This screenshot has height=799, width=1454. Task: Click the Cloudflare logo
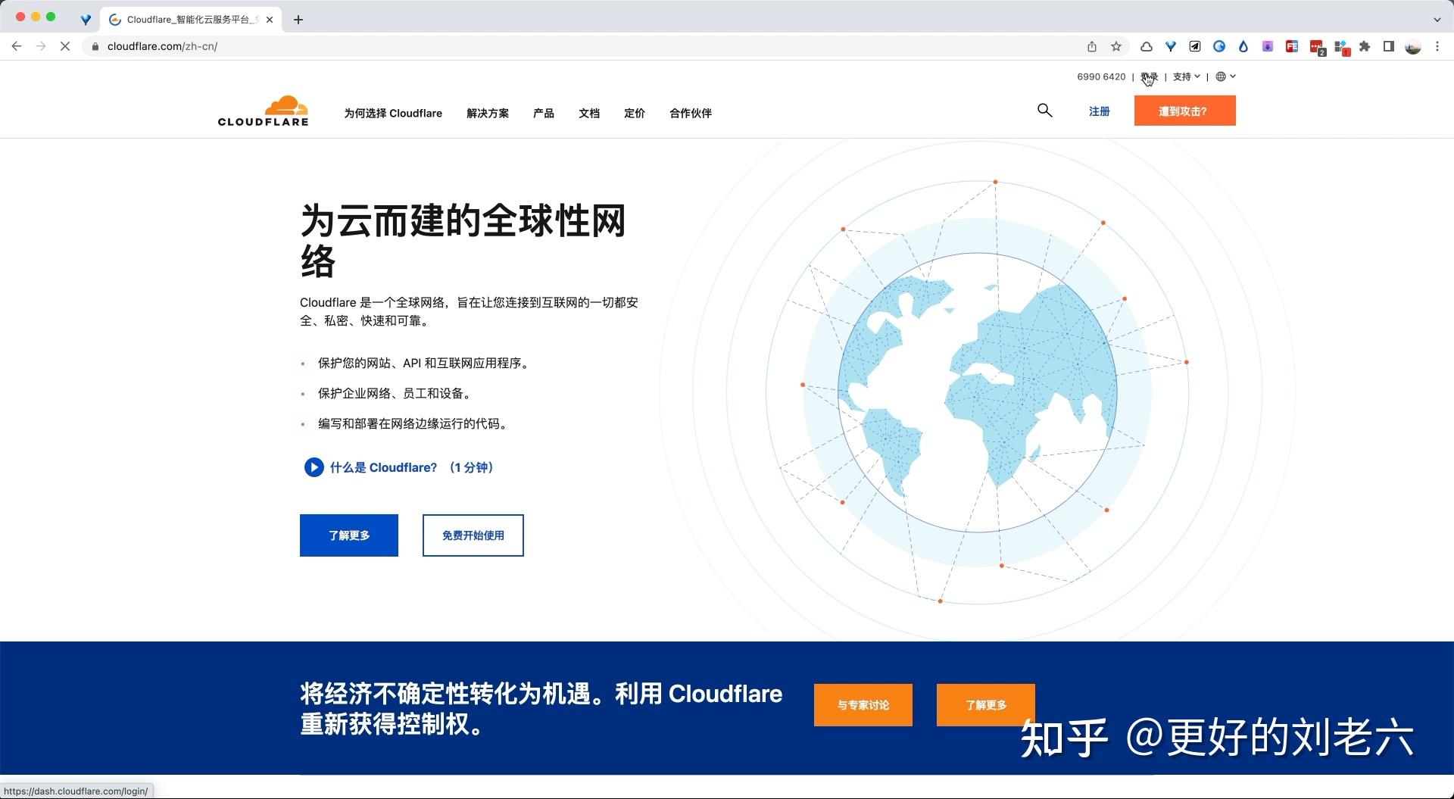tap(262, 110)
